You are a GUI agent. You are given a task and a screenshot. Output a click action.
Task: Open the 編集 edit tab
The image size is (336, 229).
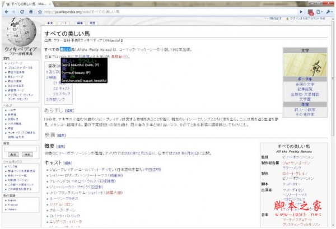pos(80,23)
